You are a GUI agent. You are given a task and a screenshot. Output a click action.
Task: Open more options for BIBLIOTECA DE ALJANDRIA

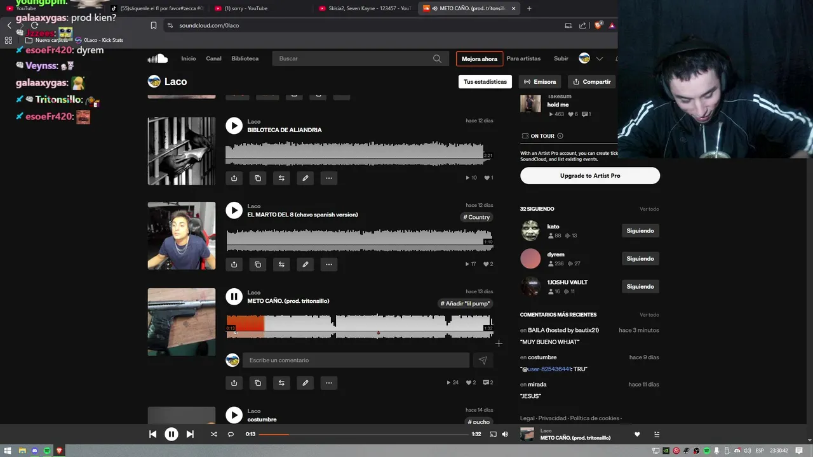tap(329, 178)
